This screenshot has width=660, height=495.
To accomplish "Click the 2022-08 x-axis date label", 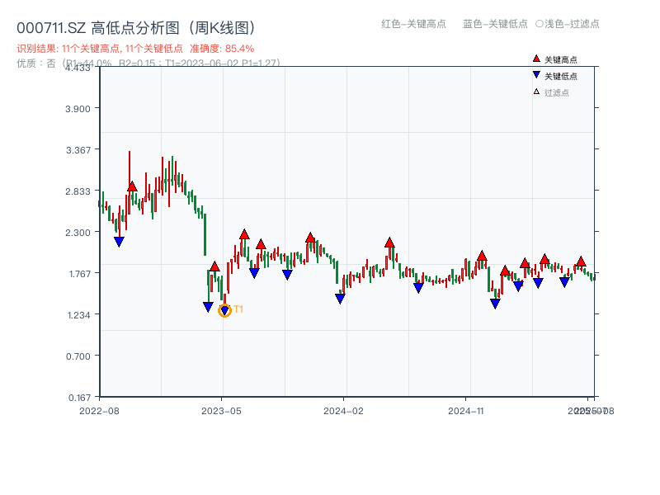I will pyautogui.click(x=99, y=411).
